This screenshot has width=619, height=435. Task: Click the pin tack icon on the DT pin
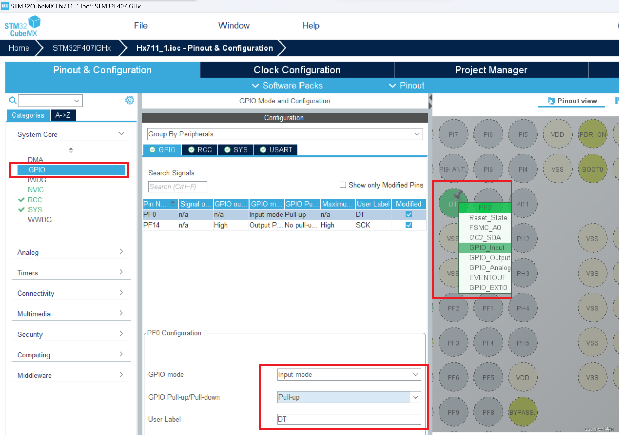click(458, 194)
